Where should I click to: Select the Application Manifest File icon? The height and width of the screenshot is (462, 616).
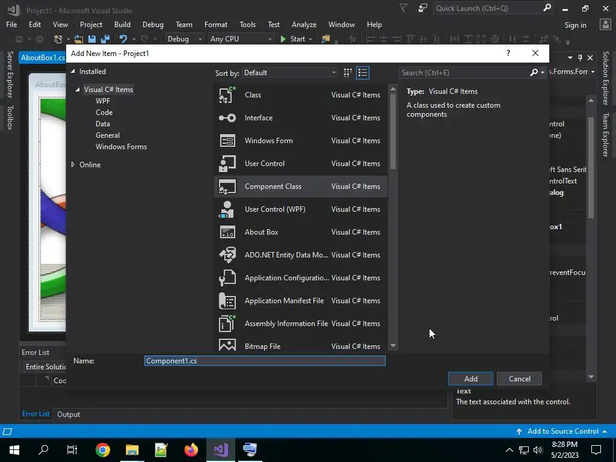point(227,301)
